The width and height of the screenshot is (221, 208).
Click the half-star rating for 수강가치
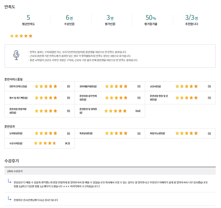coord(45,143)
